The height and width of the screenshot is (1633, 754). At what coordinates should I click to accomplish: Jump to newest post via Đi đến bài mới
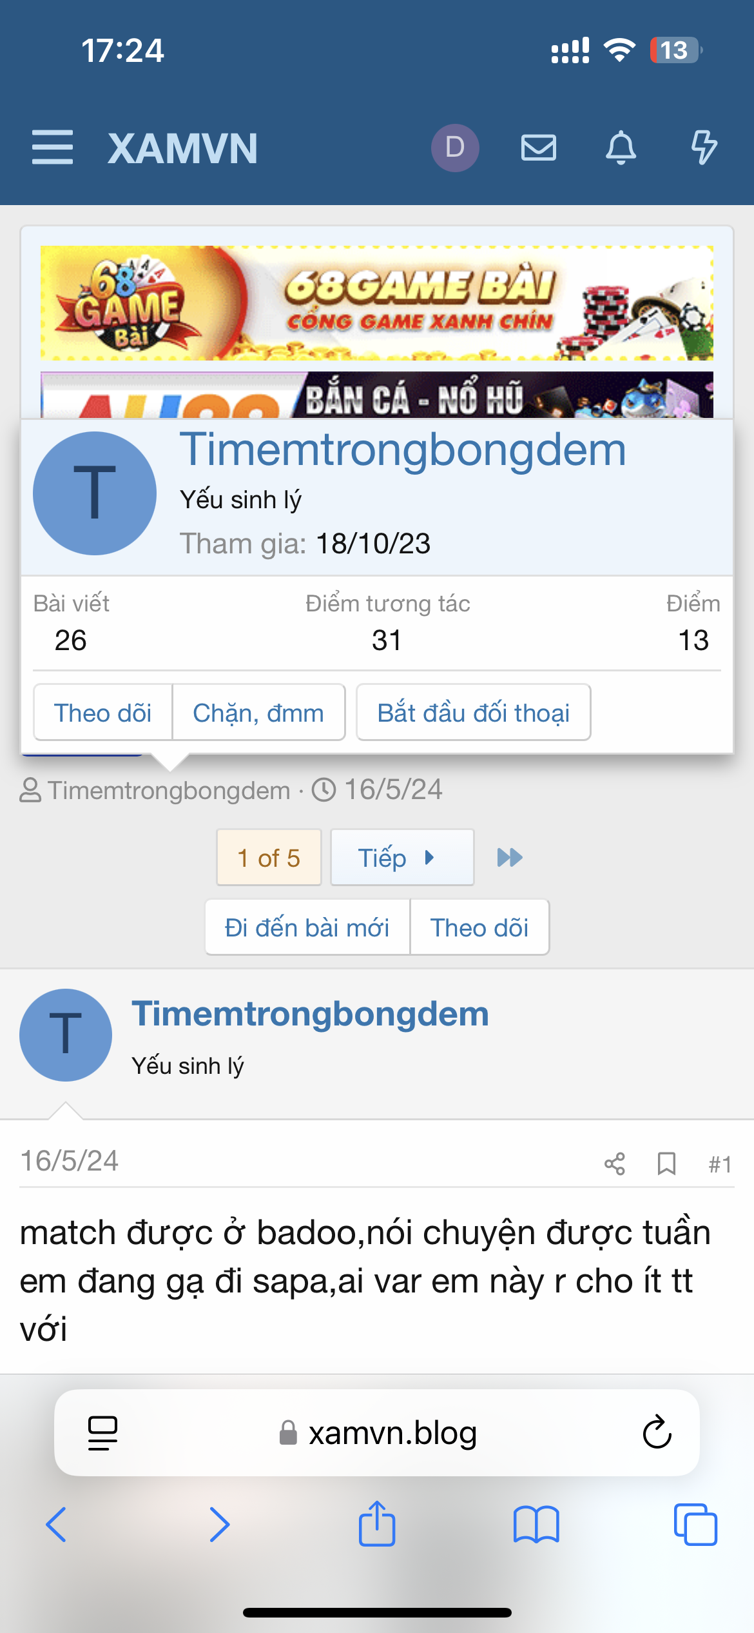click(x=307, y=927)
